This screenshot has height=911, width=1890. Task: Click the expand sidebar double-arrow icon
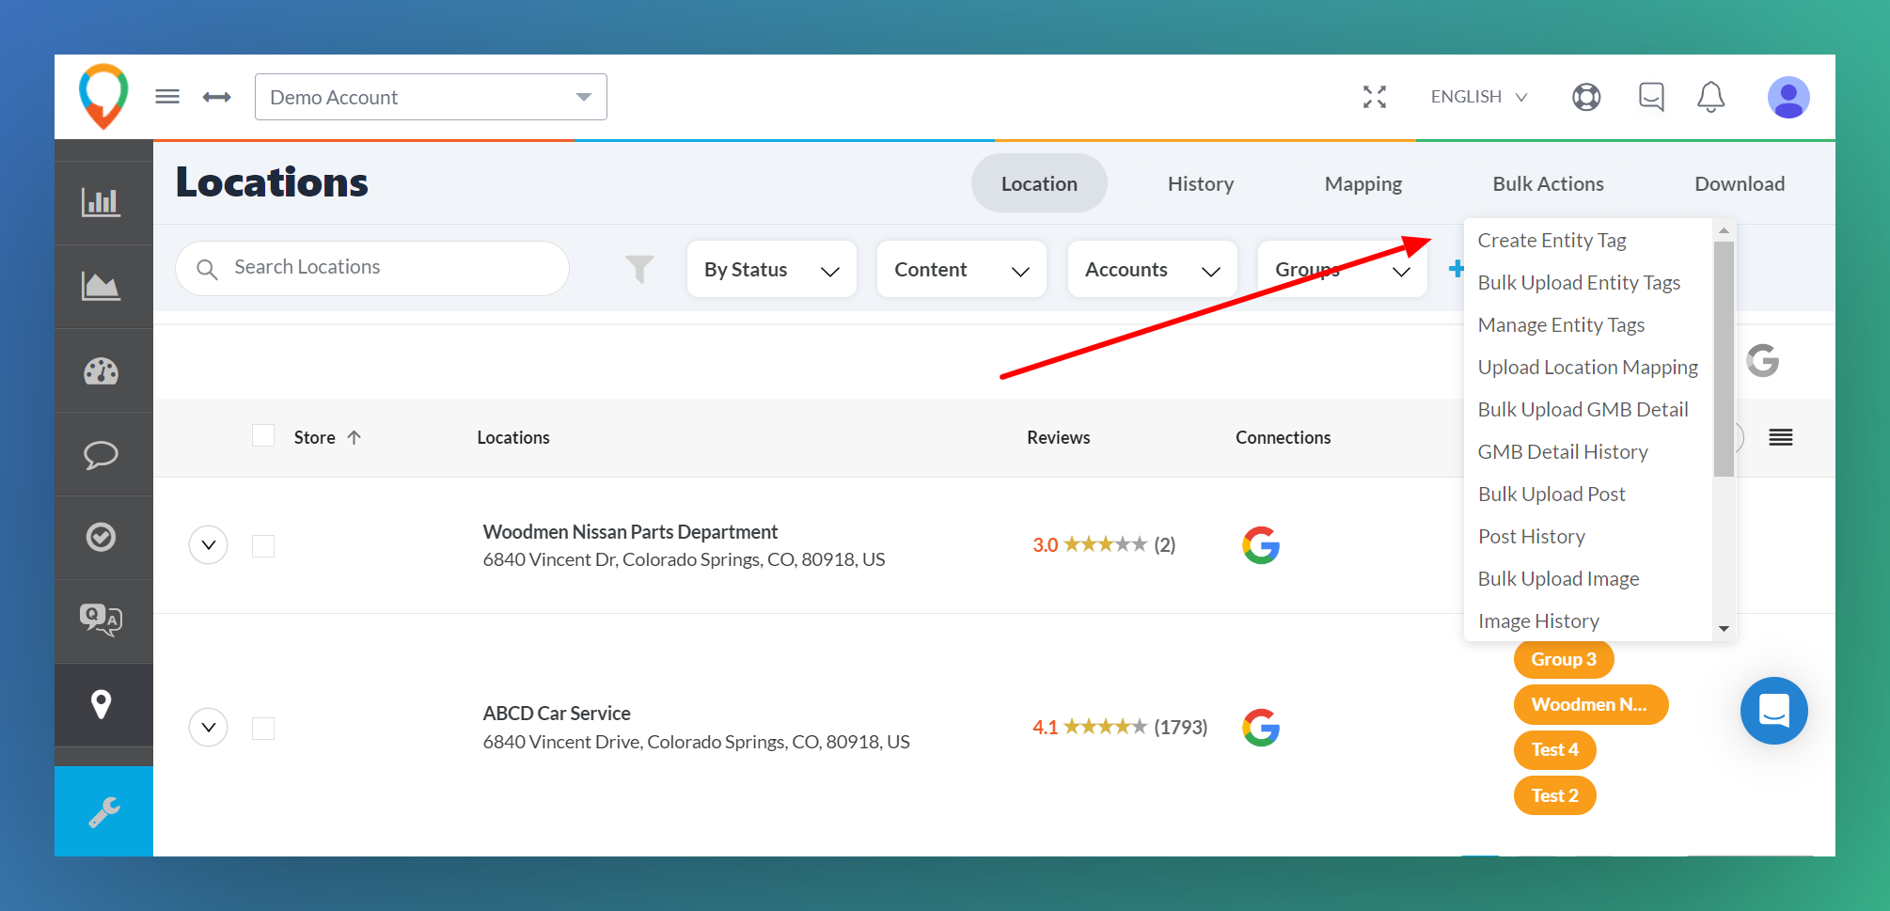[x=217, y=97]
